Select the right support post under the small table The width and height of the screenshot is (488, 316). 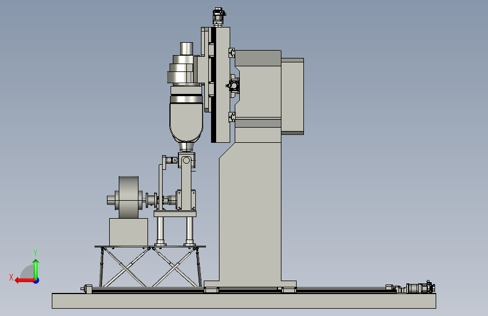click(x=189, y=231)
